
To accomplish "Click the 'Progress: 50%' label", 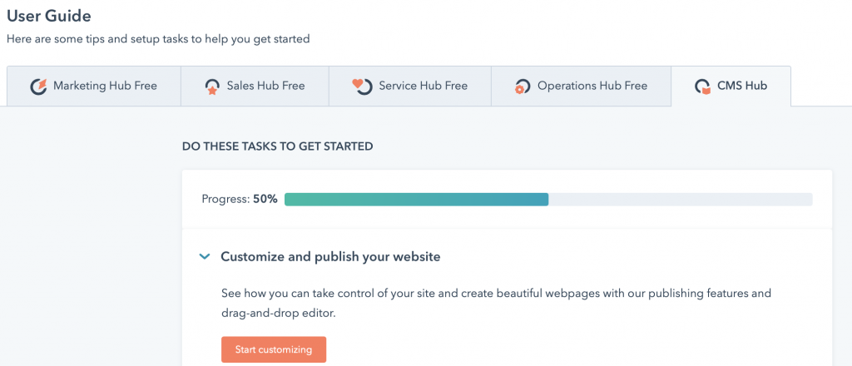I will click(x=240, y=200).
